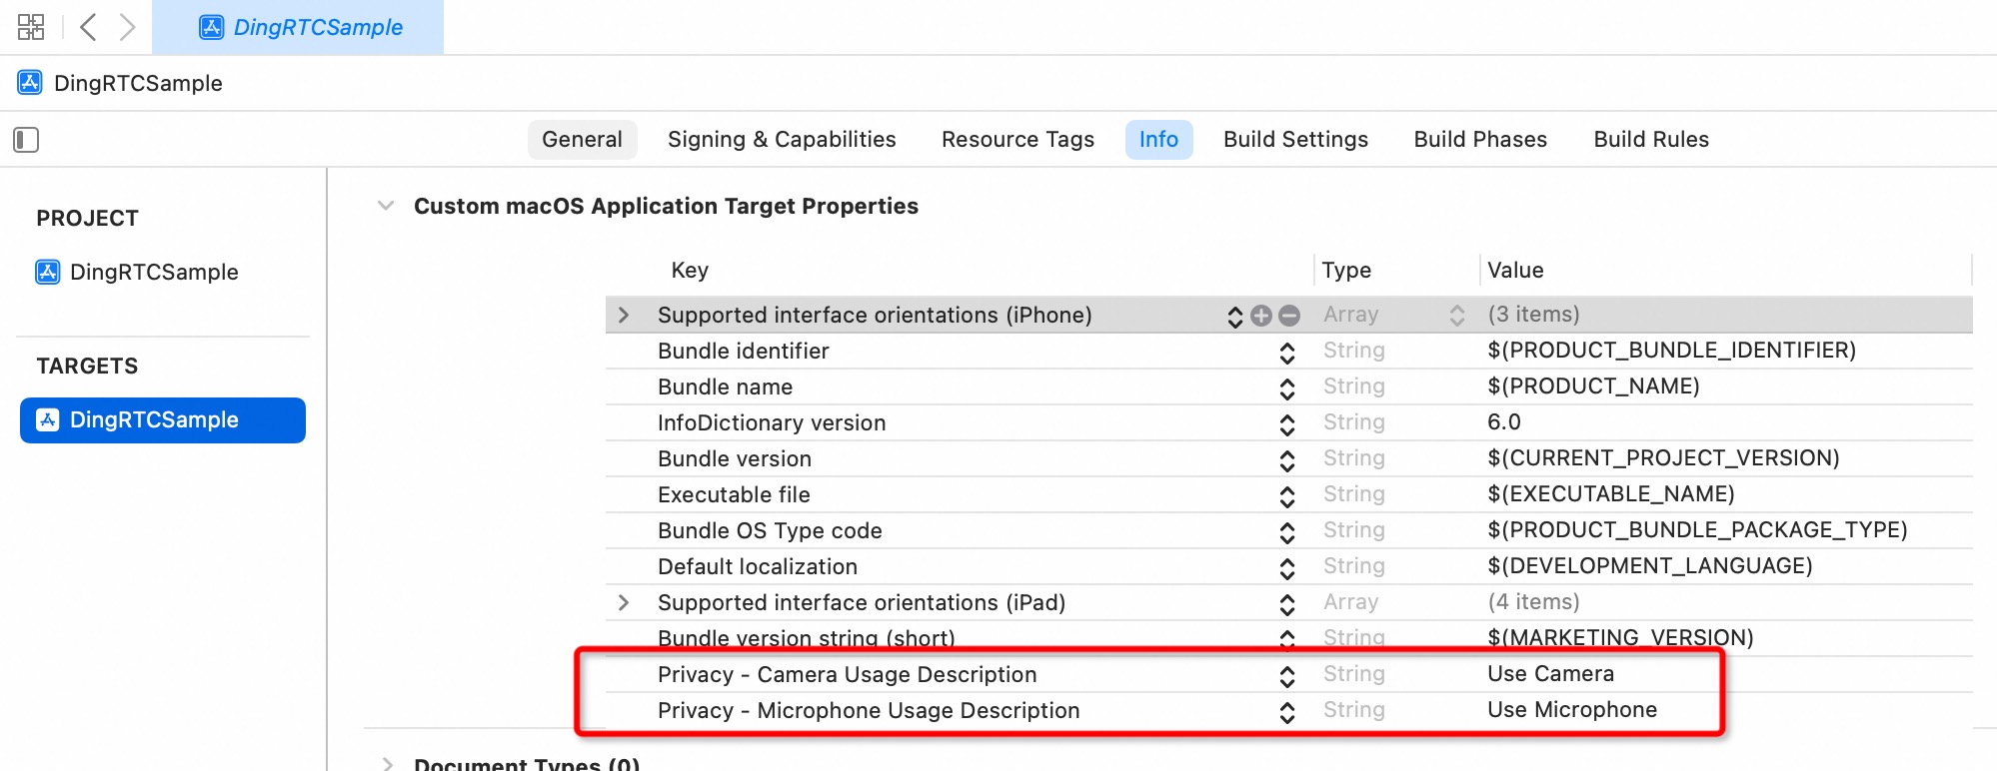This screenshot has height=771, width=1997.
Task: Select DingRTCSample under the PROJECT section
Action: coord(137,272)
